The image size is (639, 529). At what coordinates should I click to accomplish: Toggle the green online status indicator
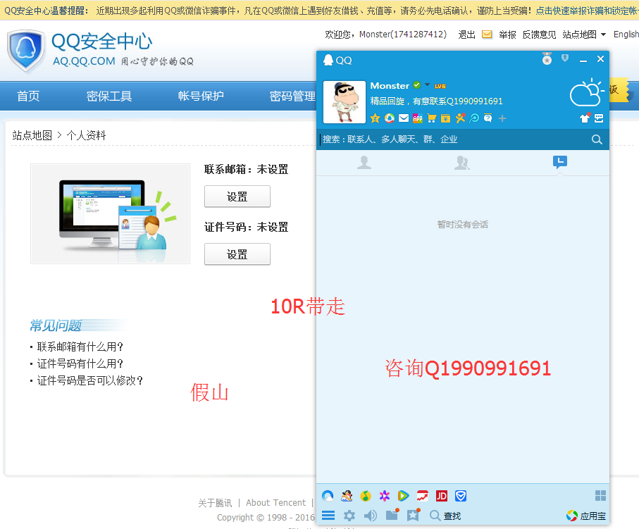pos(416,85)
